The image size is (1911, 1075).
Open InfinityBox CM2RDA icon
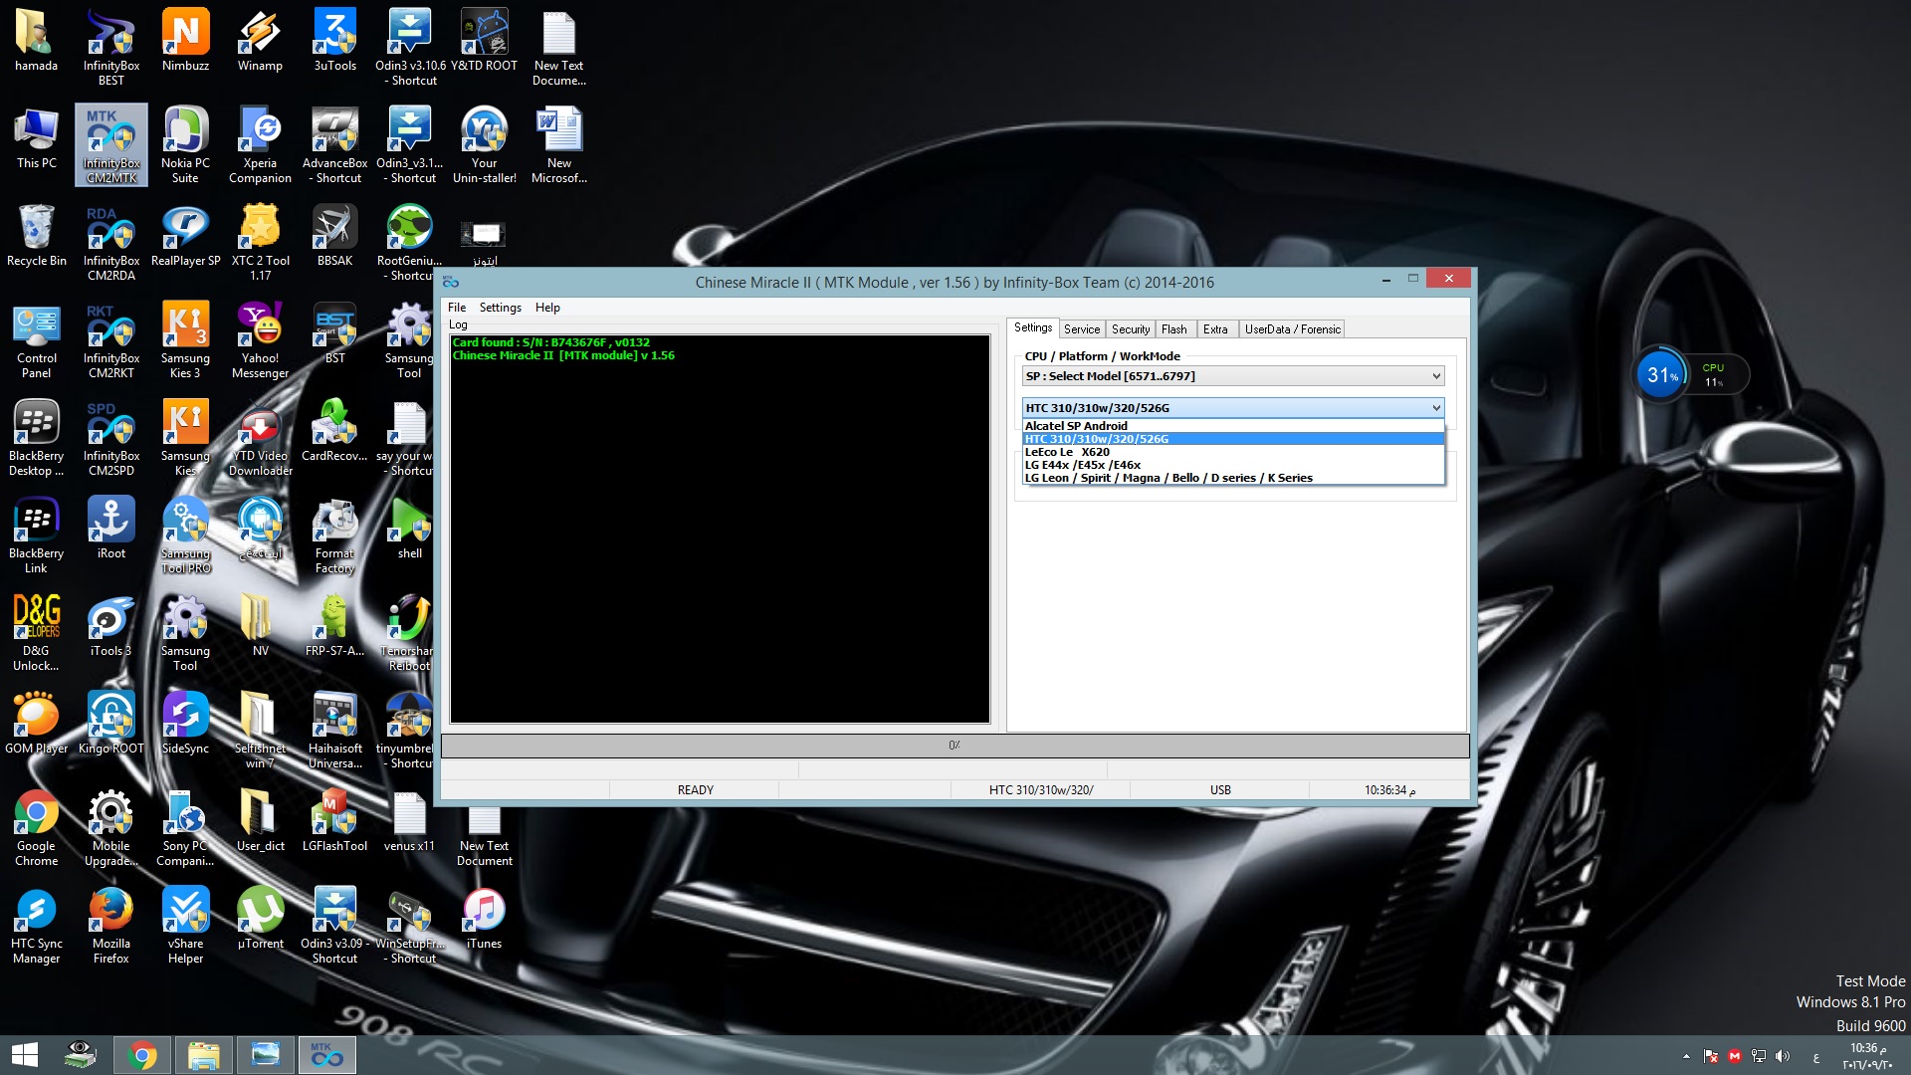pyautogui.click(x=111, y=243)
